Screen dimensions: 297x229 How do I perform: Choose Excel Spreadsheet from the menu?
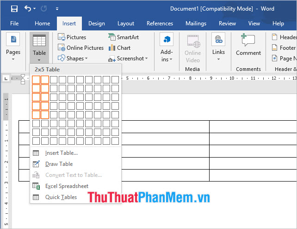75,186
